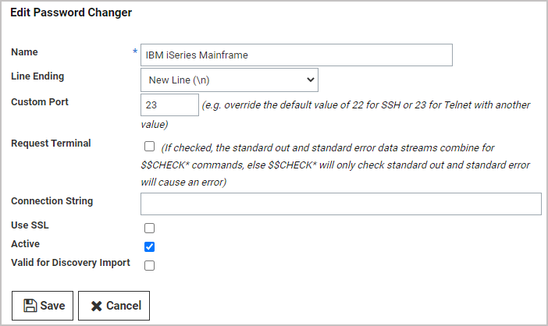The height and width of the screenshot is (326, 548).
Task: Enable the Request Terminal checkbox
Action: click(x=150, y=146)
